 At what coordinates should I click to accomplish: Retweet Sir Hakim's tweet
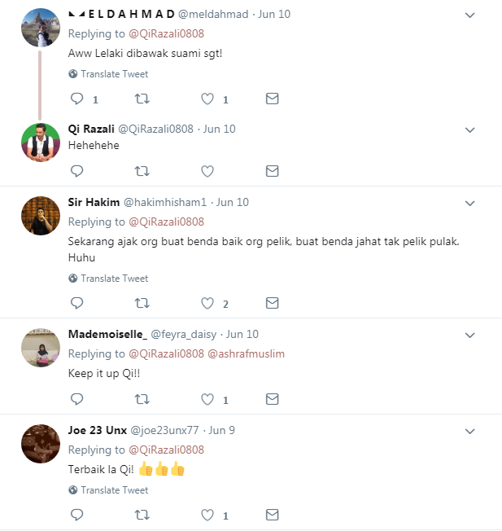pos(142,303)
